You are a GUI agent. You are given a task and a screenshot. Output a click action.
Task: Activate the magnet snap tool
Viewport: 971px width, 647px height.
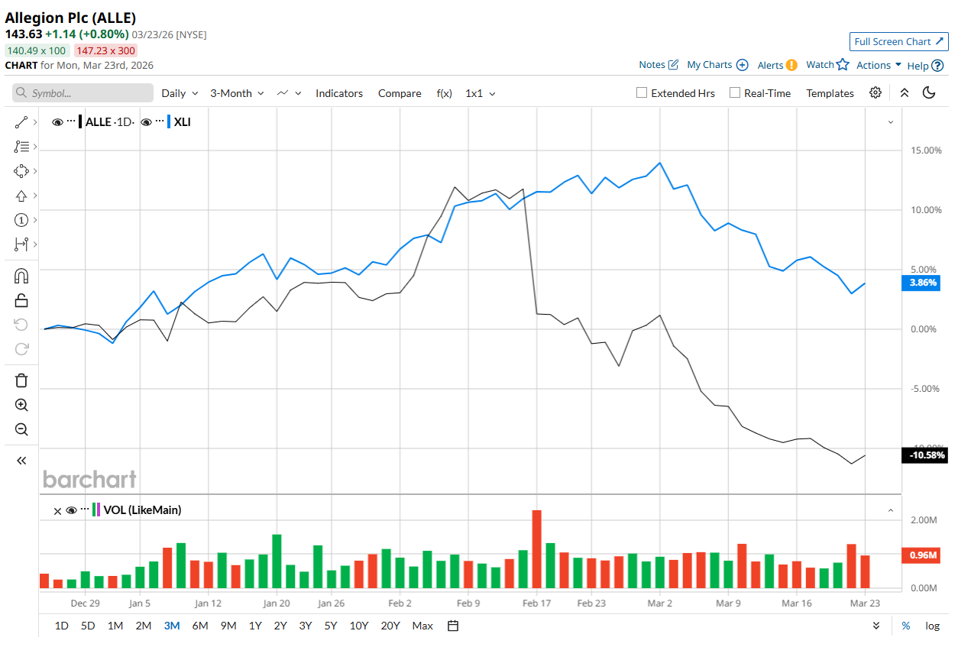tap(21, 276)
